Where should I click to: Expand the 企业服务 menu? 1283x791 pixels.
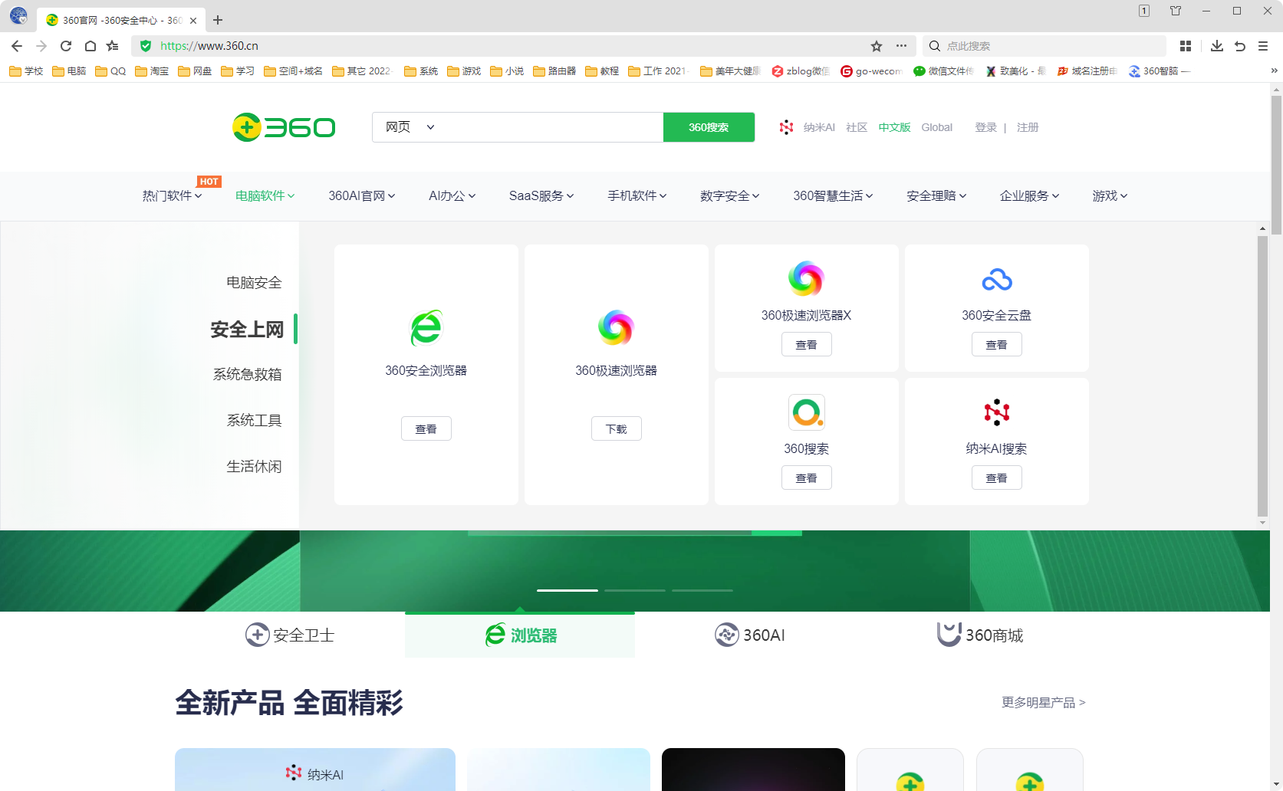(1030, 196)
